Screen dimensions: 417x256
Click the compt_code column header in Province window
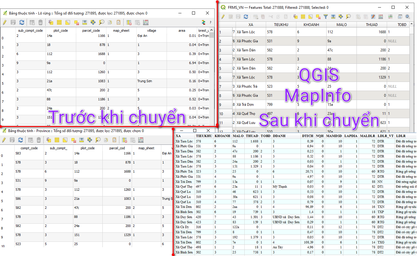click(x=29, y=148)
